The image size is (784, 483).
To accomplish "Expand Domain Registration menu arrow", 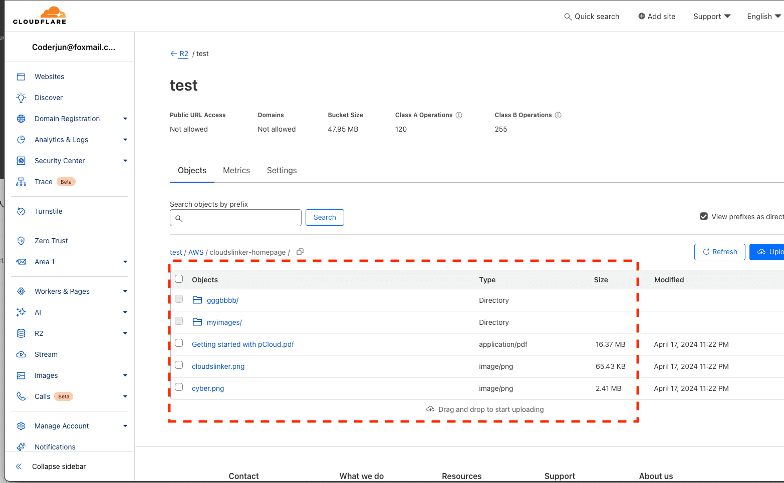I will click(125, 119).
